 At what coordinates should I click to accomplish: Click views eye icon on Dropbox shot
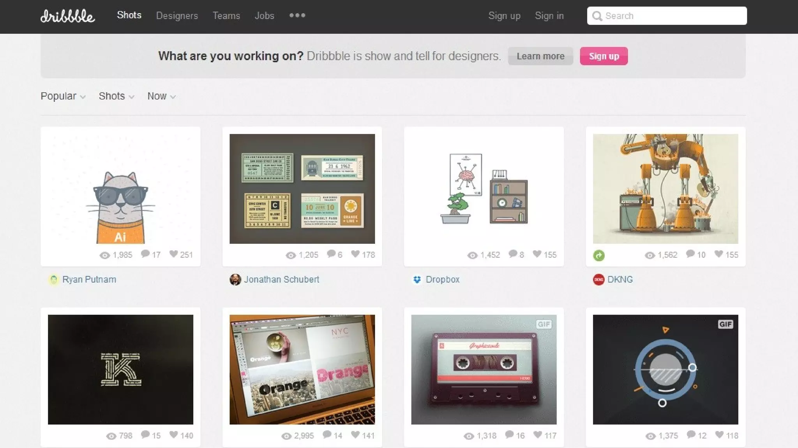pos(472,255)
